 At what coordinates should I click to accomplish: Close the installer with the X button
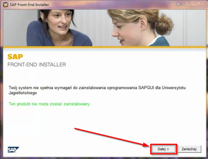199,3
